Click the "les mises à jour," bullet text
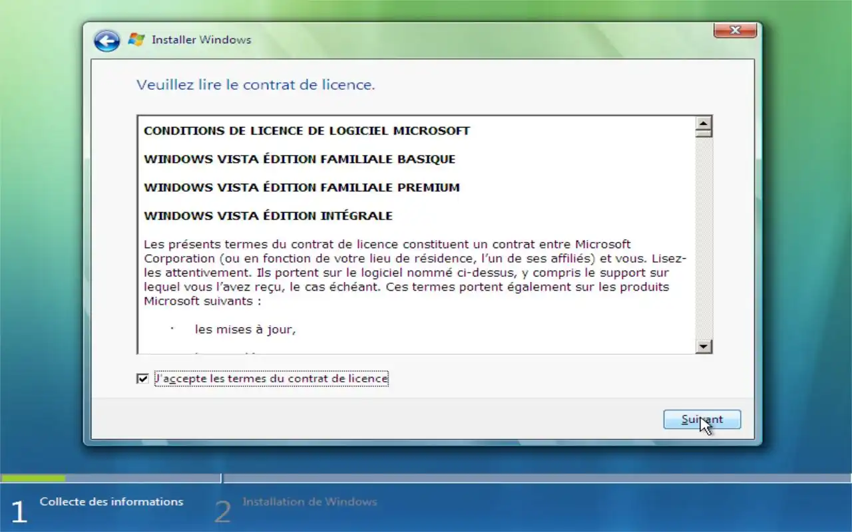 pyautogui.click(x=245, y=329)
